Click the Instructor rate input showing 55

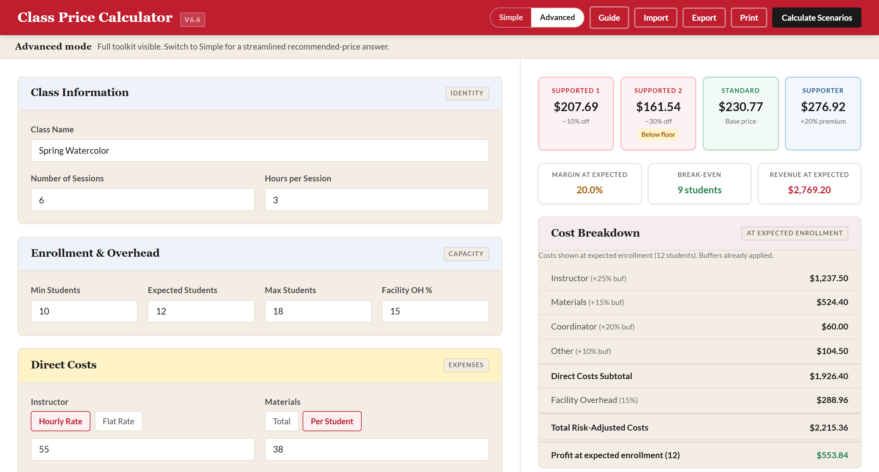tap(143, 449)
